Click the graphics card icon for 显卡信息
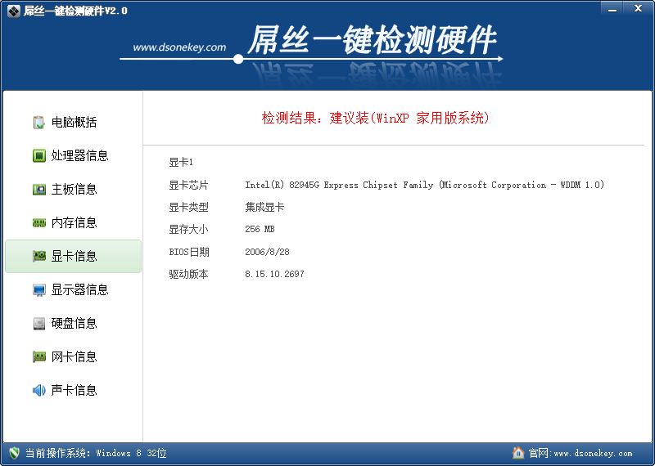 click(x=38, y=256)
